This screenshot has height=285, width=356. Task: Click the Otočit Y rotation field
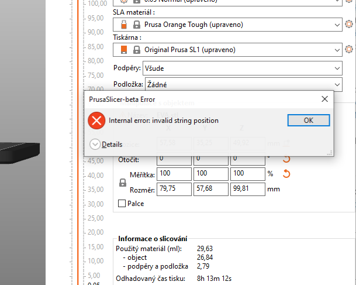coord(211,160)
